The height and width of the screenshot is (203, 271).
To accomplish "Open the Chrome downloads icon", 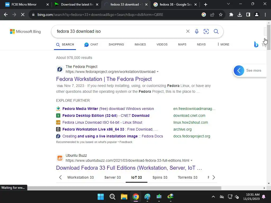I will 240,15.
